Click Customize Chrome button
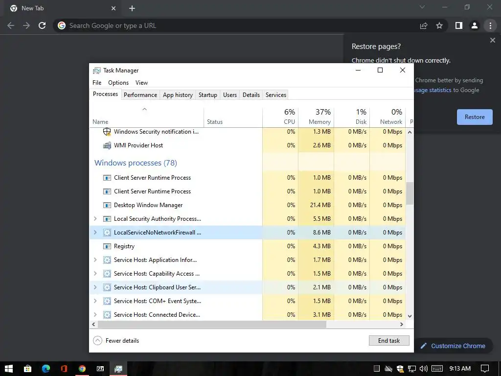The height and width of the screenshot is (376, 501). (x=453, y=346)
